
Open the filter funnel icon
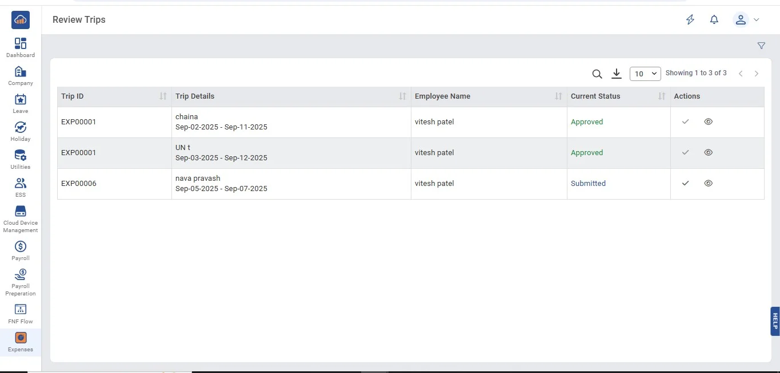point(761,46)
